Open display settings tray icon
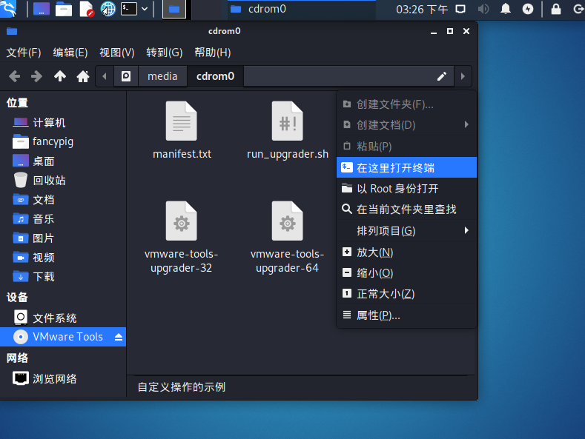Image resolution: width=585 pixels, height=439 pixels. point(460,9)
